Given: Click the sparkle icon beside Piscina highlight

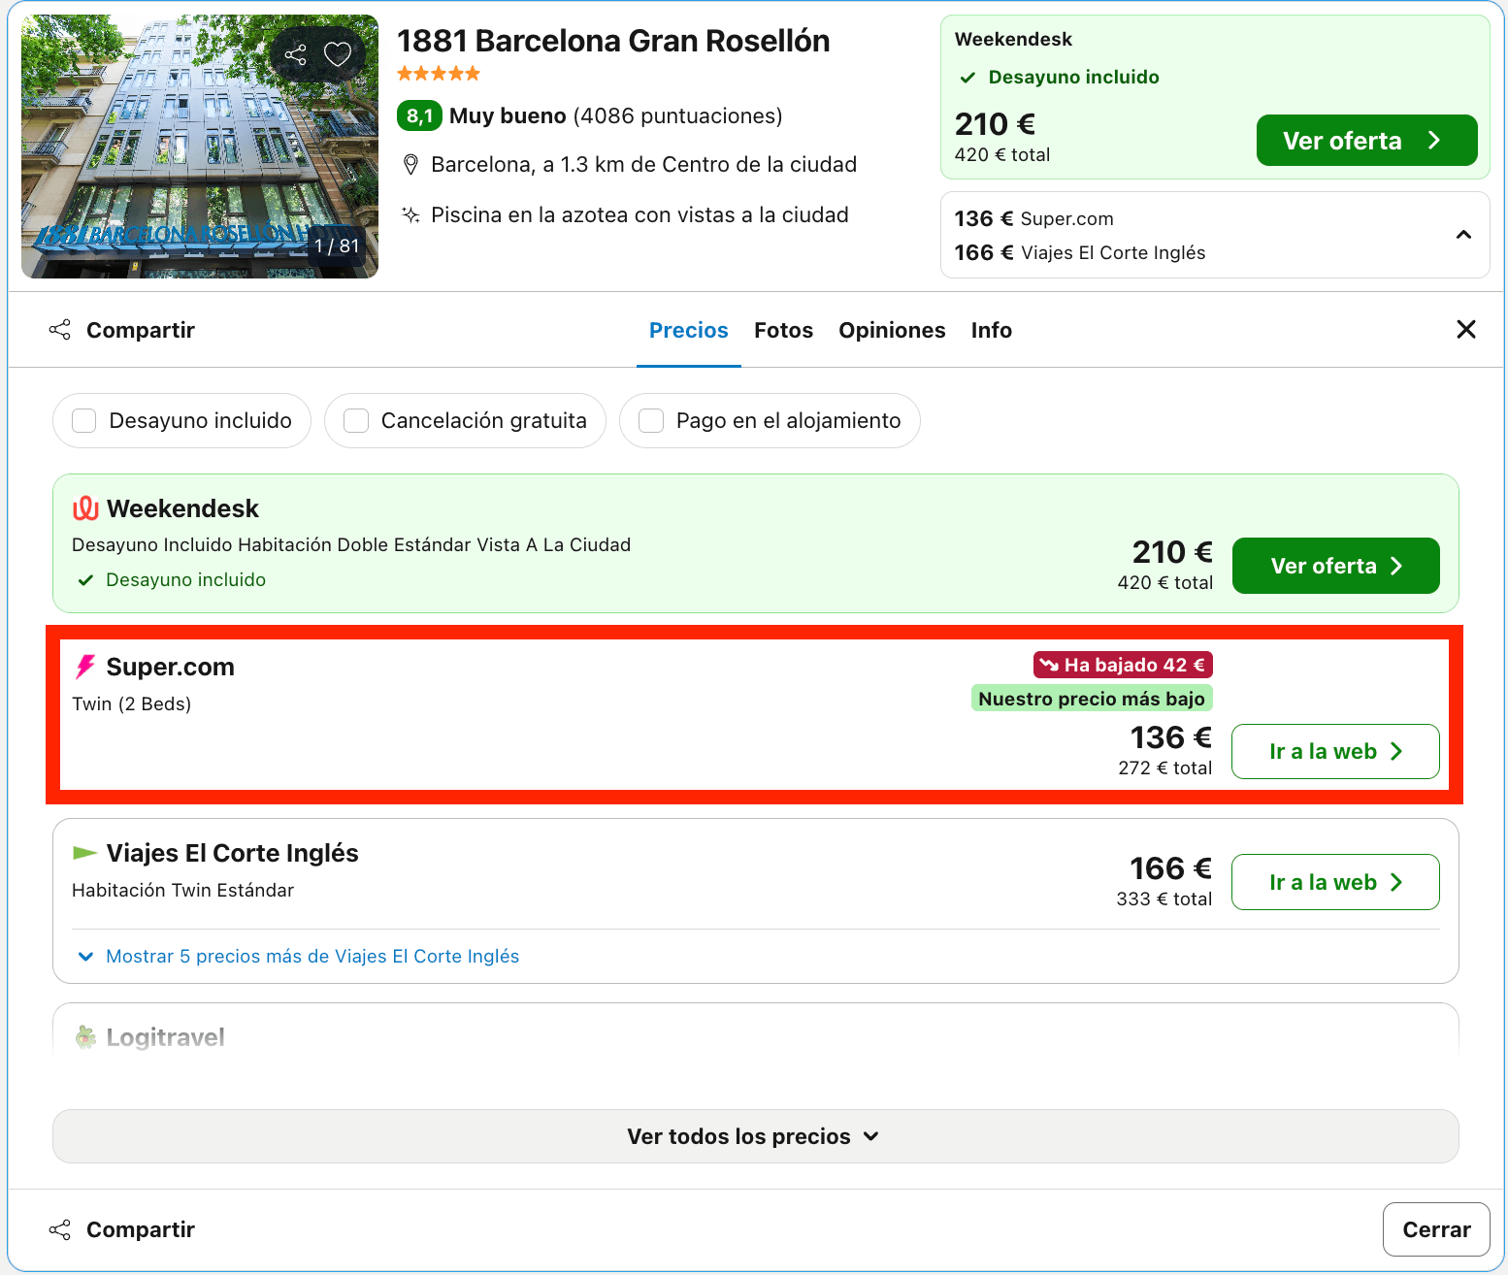Looking at the screenshot, I should coord(410,214).
